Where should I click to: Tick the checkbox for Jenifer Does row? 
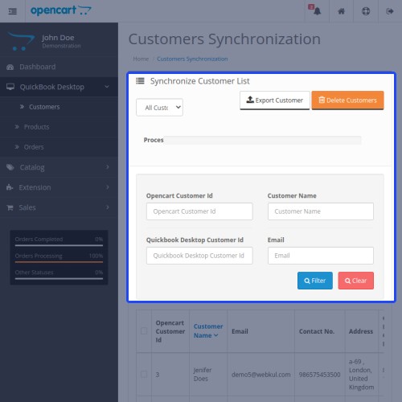(144, 374)
